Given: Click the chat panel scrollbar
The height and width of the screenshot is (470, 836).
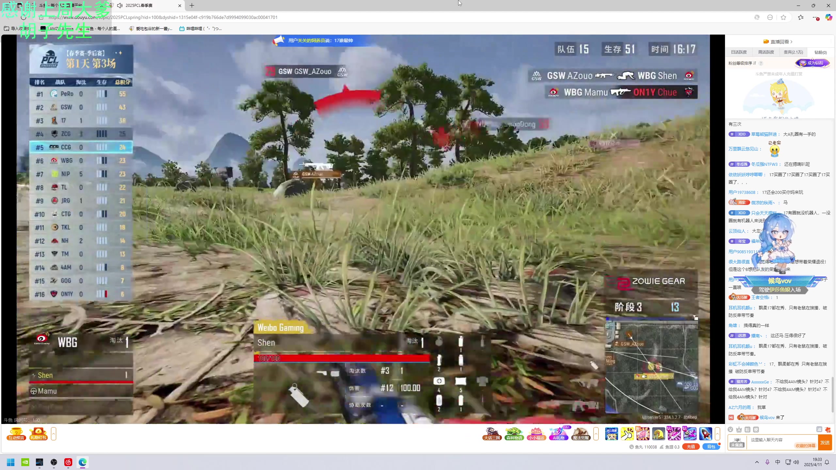Looking at the screenshot, I should click(833, 395).
